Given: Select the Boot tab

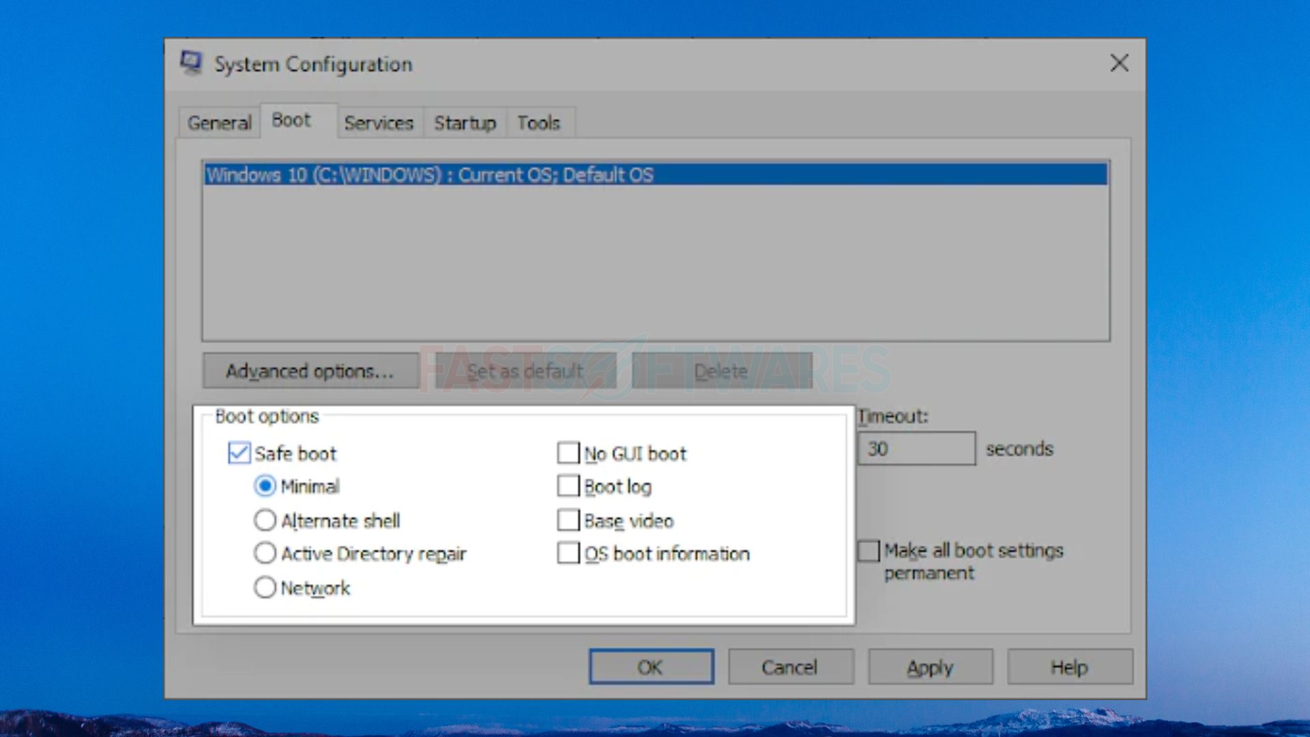Looking at the screenshot, I should click(x=298, y=120).
